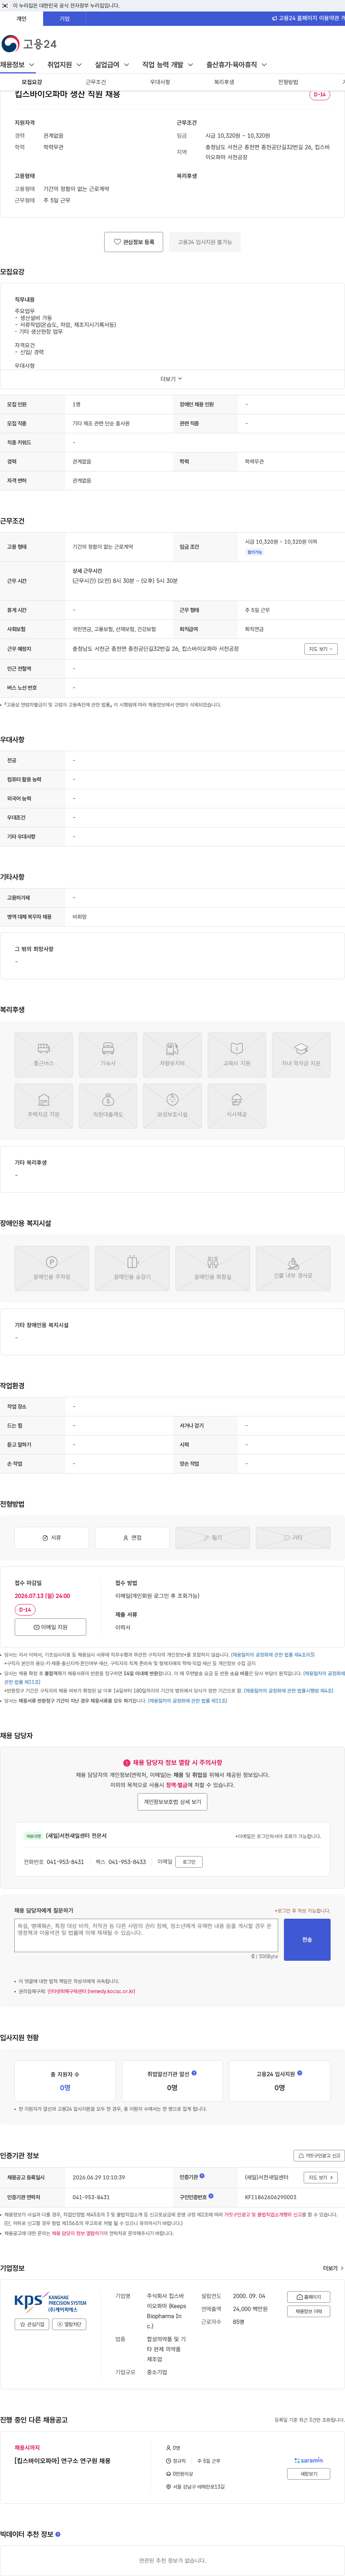Toggle the 관심기업 star button
This screenshot has height=2576, width=345.
(32, 2324)
